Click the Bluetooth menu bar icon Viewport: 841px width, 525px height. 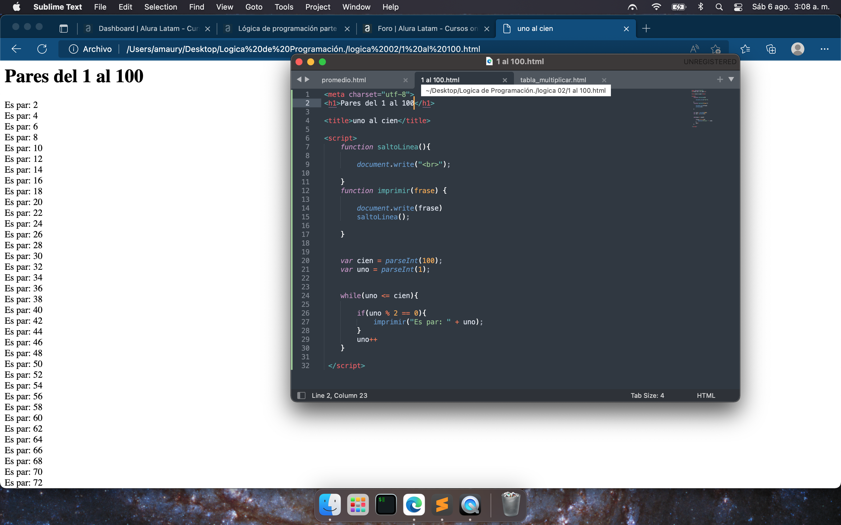pyautogui.click(x=700, y=7)
